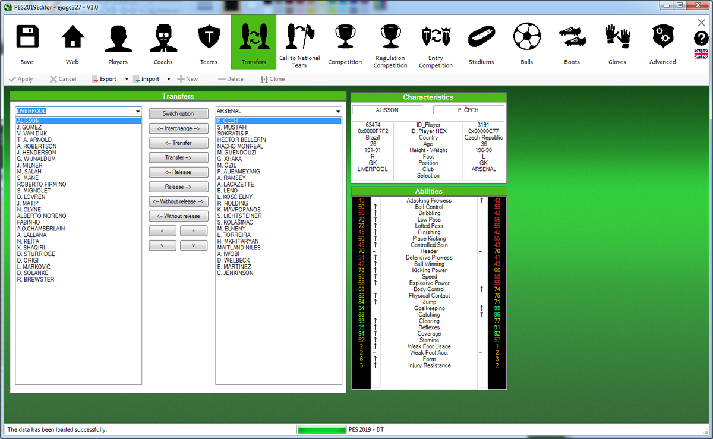This screenshot has width=713, height=439.
Task: Click the right move-down arrow button
Action: [x=194, y=245]
